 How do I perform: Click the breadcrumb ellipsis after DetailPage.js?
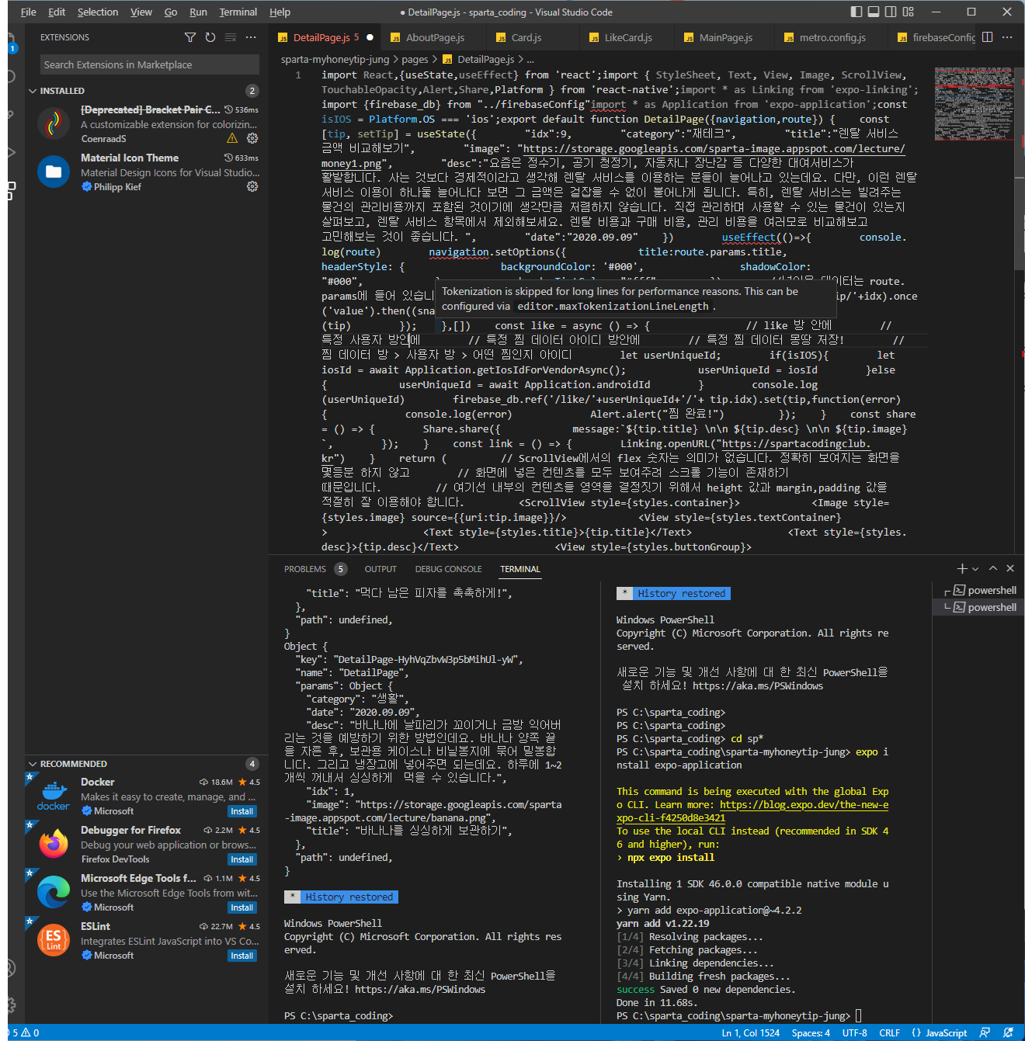(530, 60)
